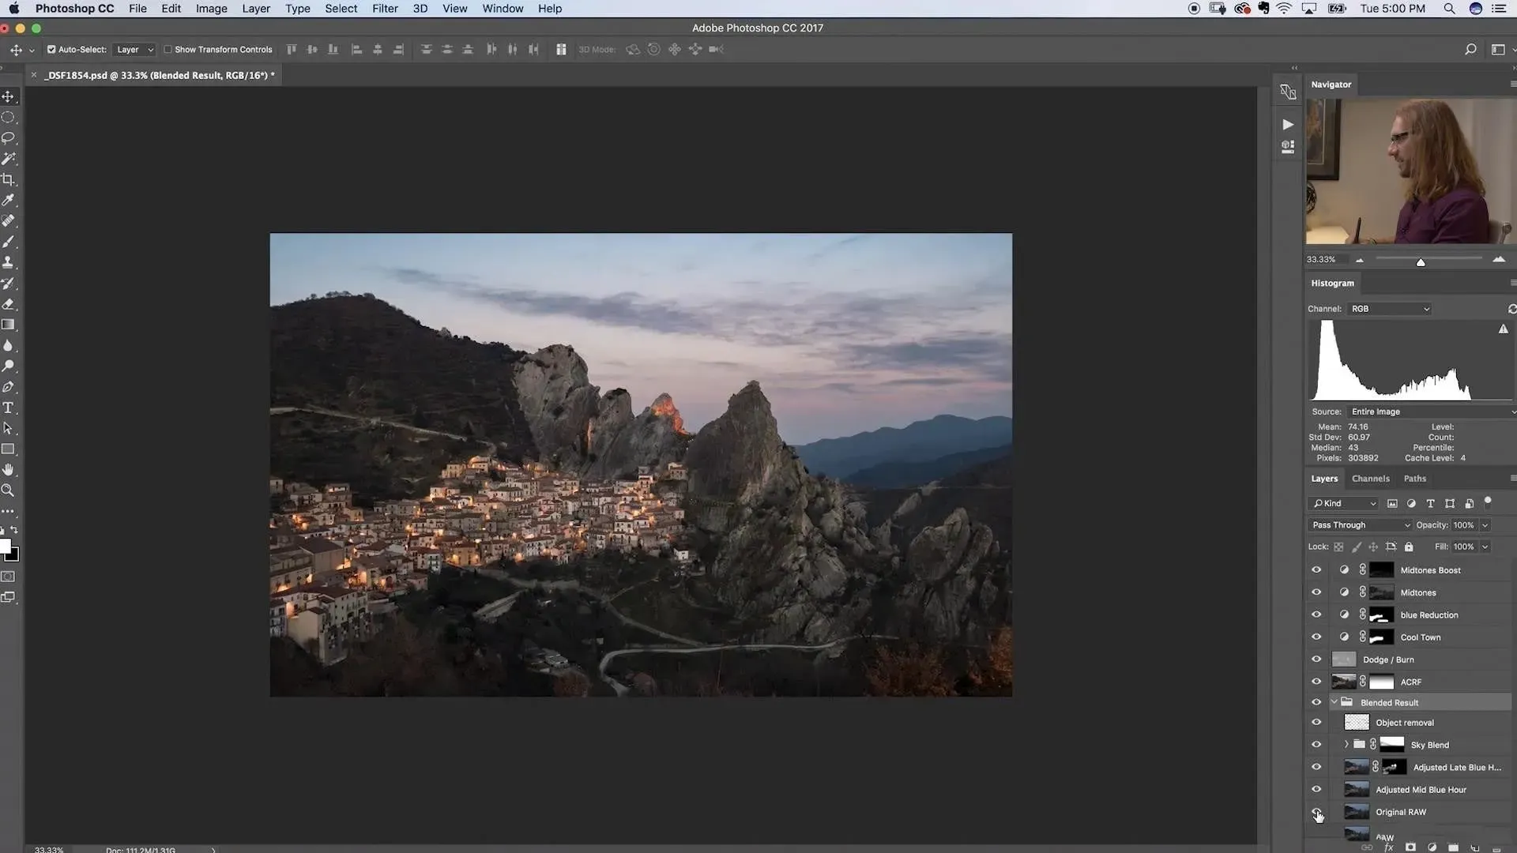Viewport: 1517px width, 853px height.
Task: Click the Navigator zoom slider handle
Action: 1421,261
